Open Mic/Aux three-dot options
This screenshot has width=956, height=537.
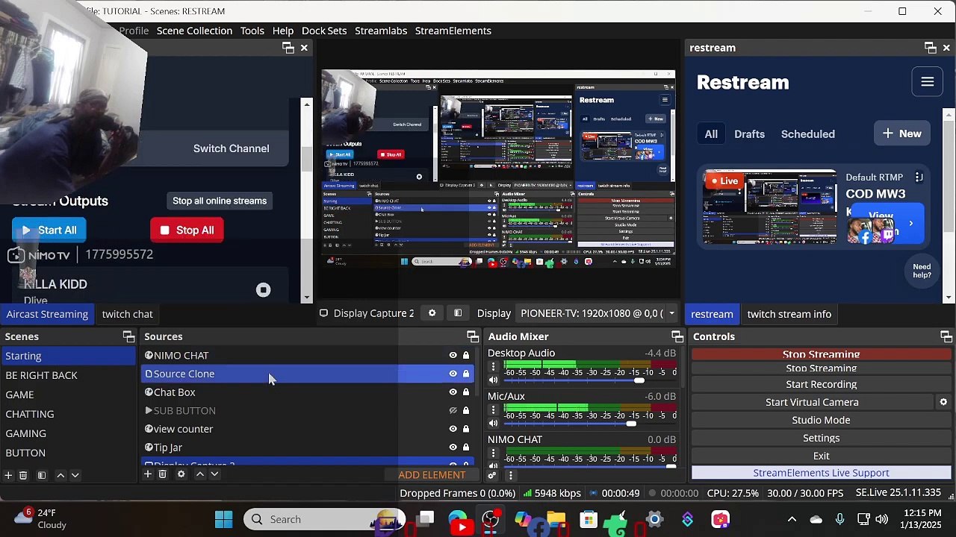tap(493, 409)
